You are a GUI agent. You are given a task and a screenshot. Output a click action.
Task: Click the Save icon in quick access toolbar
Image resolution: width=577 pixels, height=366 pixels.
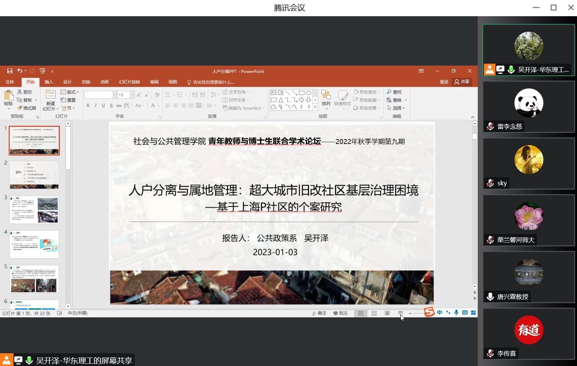point(10,71)
